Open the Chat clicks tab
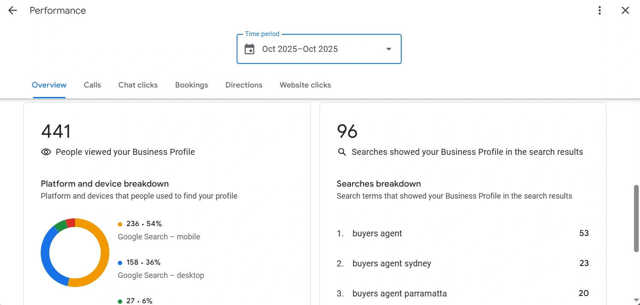The image size is (640, 305). click(138, 85)
